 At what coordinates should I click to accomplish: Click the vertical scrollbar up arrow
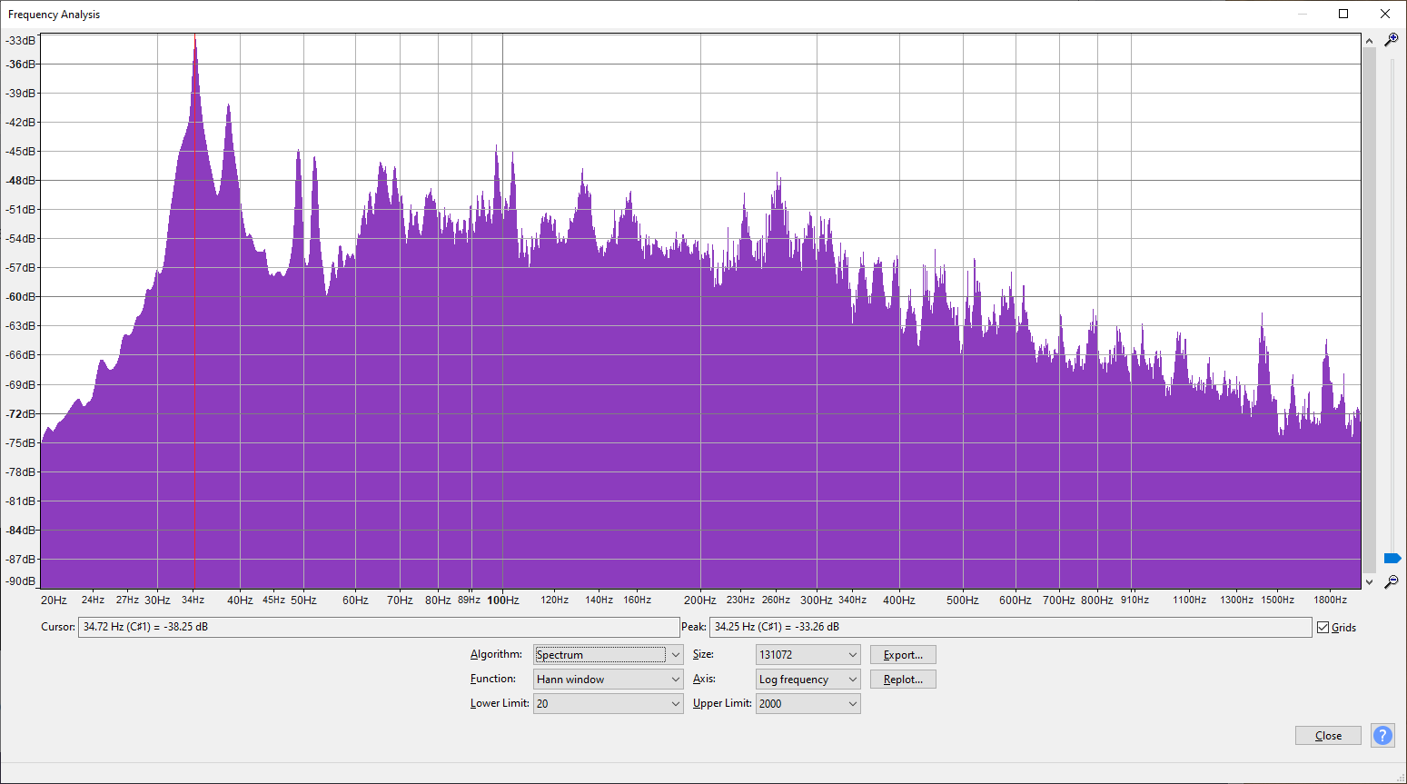[1370, 41]
